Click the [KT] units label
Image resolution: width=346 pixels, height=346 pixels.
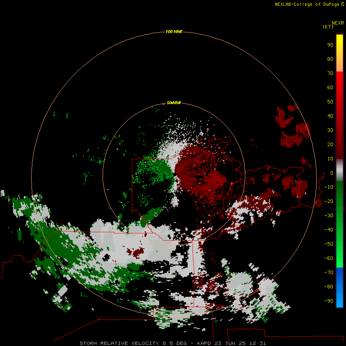[x=328, y=27]
